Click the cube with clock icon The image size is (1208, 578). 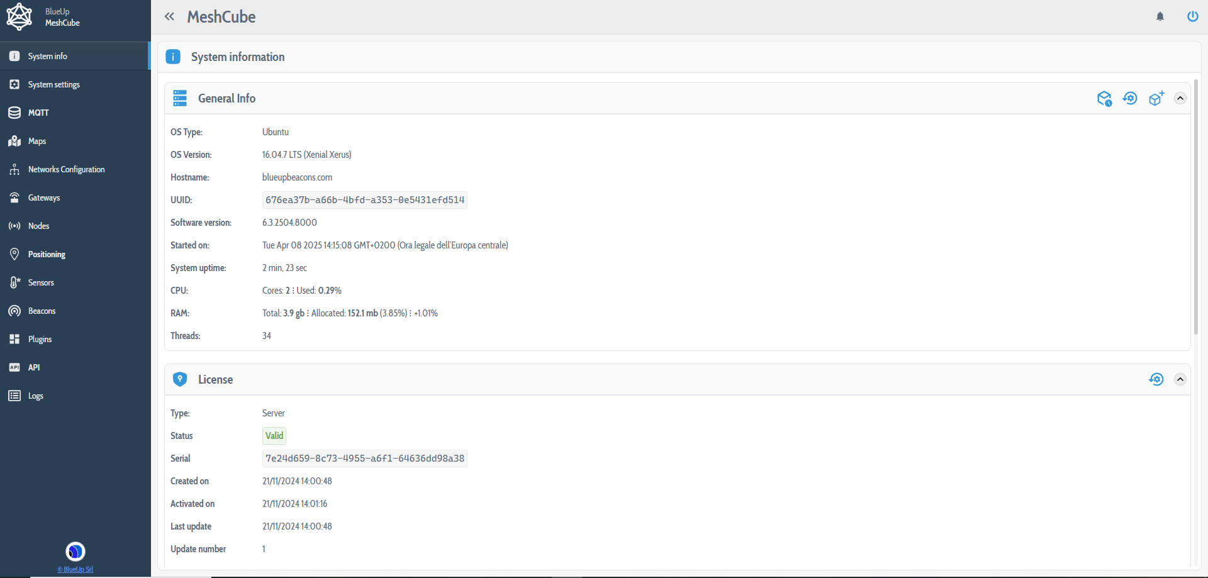[x=1104, y=99]
